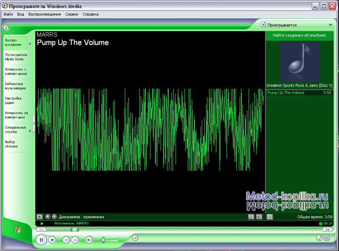Skip to the previous track
This screenshot has width=339, height=251.
coord(66,240)
